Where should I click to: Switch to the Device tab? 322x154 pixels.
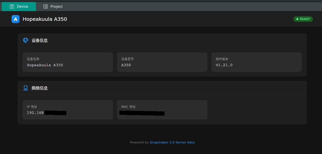(19, 7)
